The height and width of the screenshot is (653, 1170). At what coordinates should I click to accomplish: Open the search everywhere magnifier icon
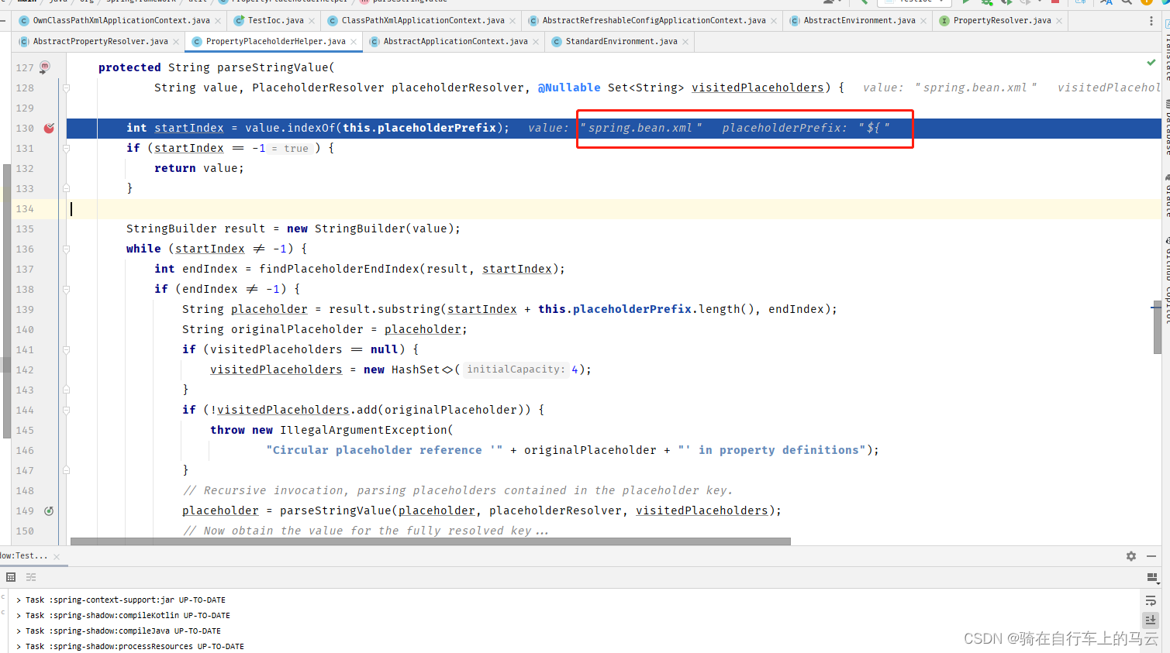click(x=1127, y=2)
